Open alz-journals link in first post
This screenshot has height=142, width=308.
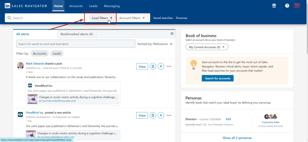coord(57,101)
